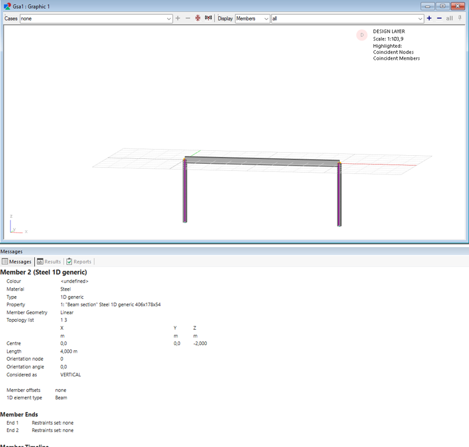
Task: Click the pin icon at toolbar end
Action: click(x=460, y=19)
